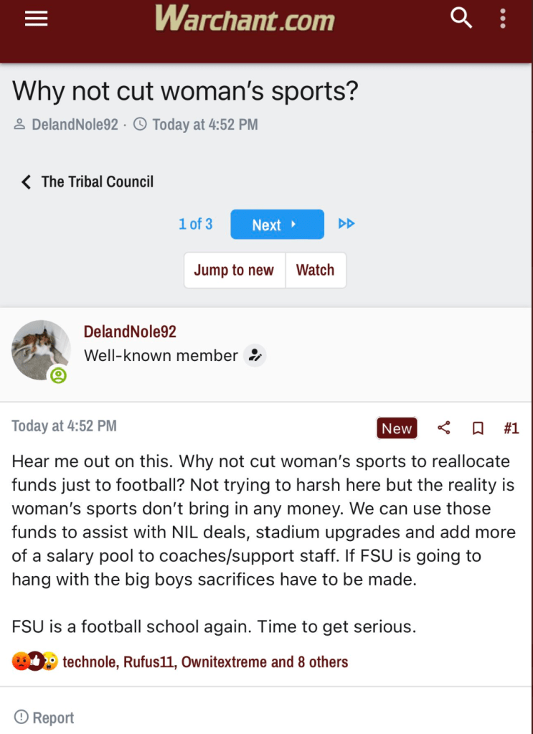This screenshot has height=734, width=533.
Task: Open the search magnifier icon
Action: (461, 19)
